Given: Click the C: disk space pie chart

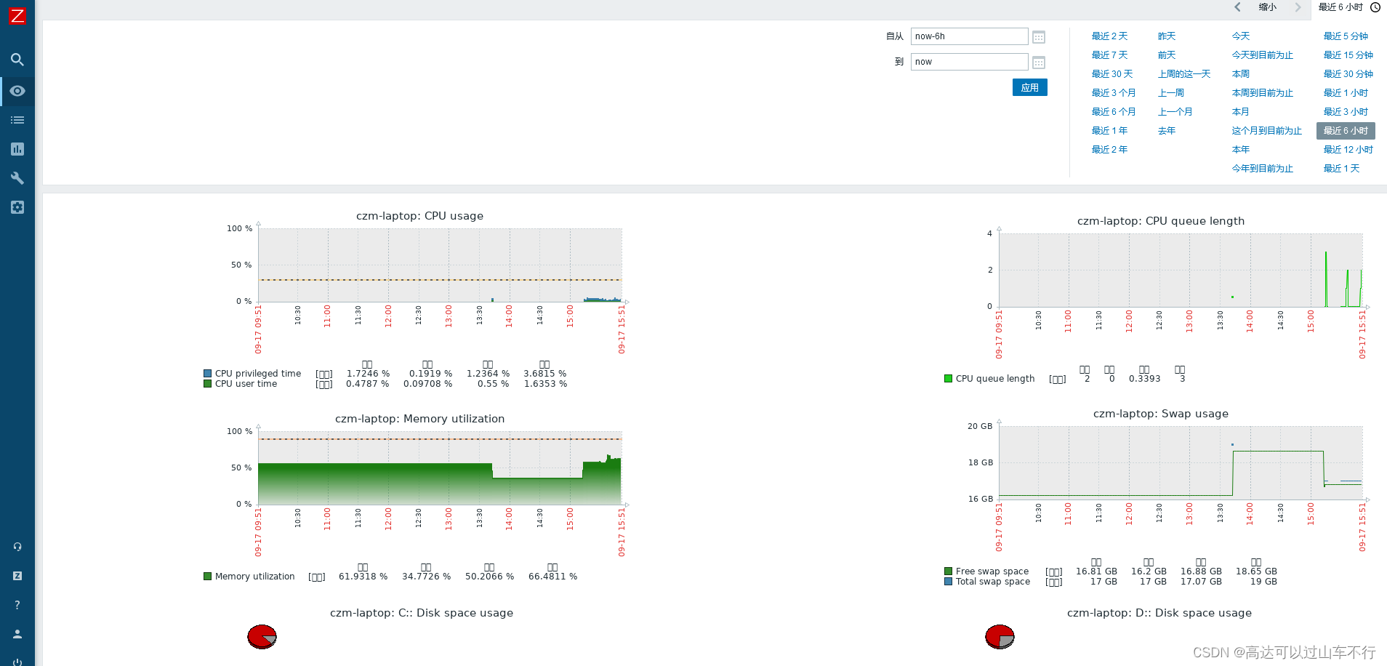Looking at the screenshot, I should coord(262,637).
